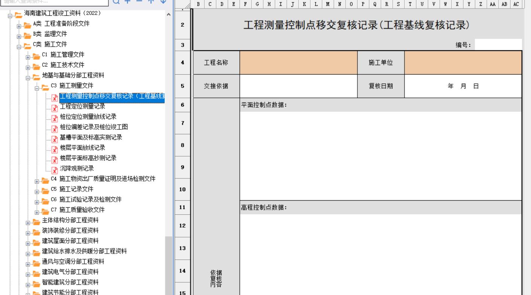The width and height of the screenshot is (531, 295).
Task: Click the 高程控制点数据 heading cell
Action: 381,207
